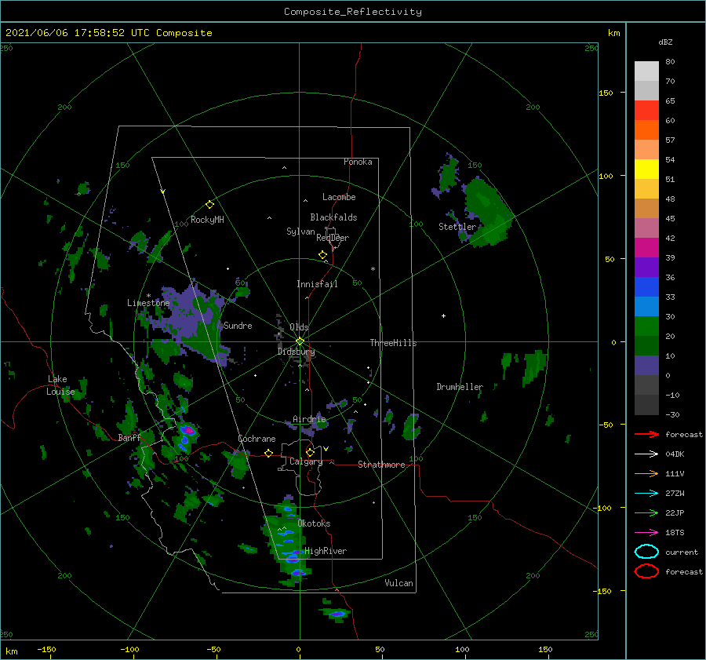Viewport: 706px width, 660px height.
Task: Click the RockyMH label
Action: pyautogui.click(x=207, y=220)
